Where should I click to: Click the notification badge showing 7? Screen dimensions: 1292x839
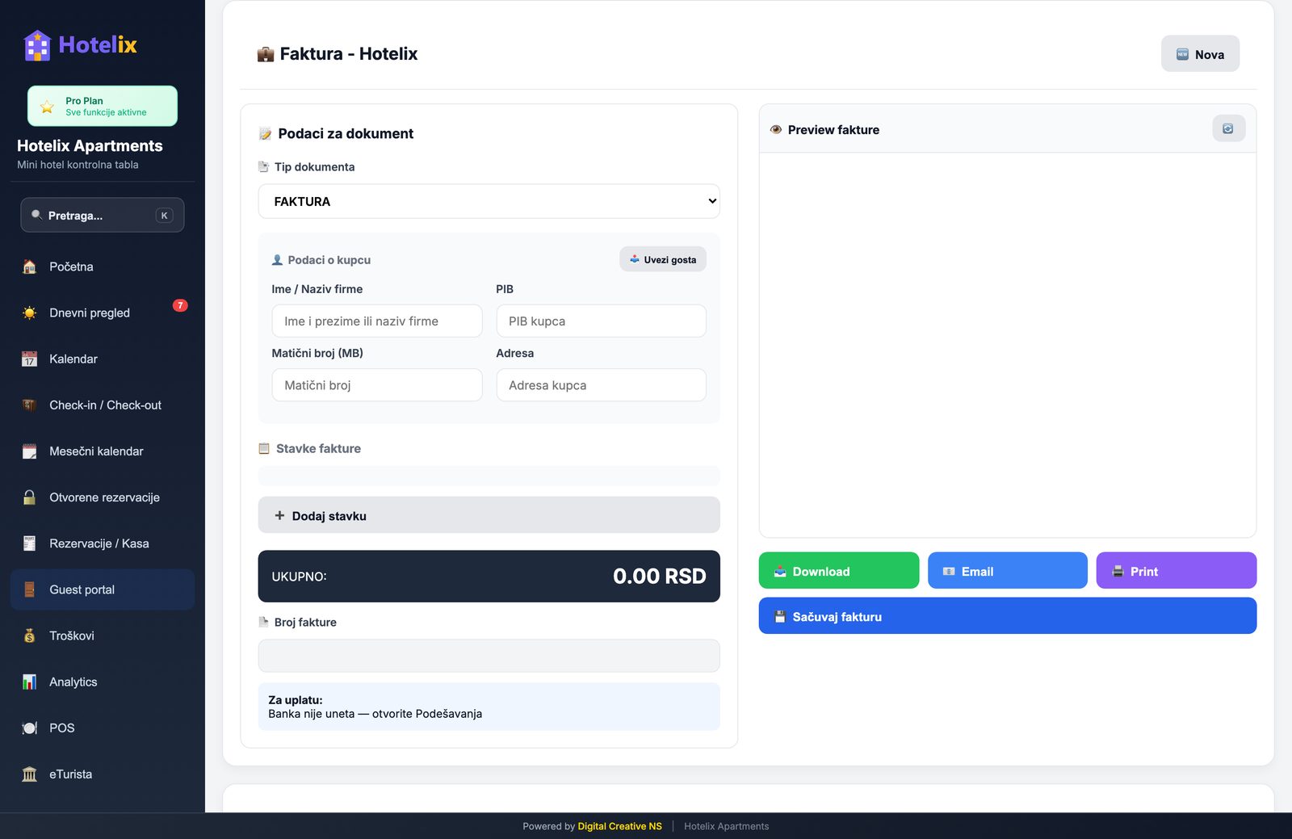point(180,305)
